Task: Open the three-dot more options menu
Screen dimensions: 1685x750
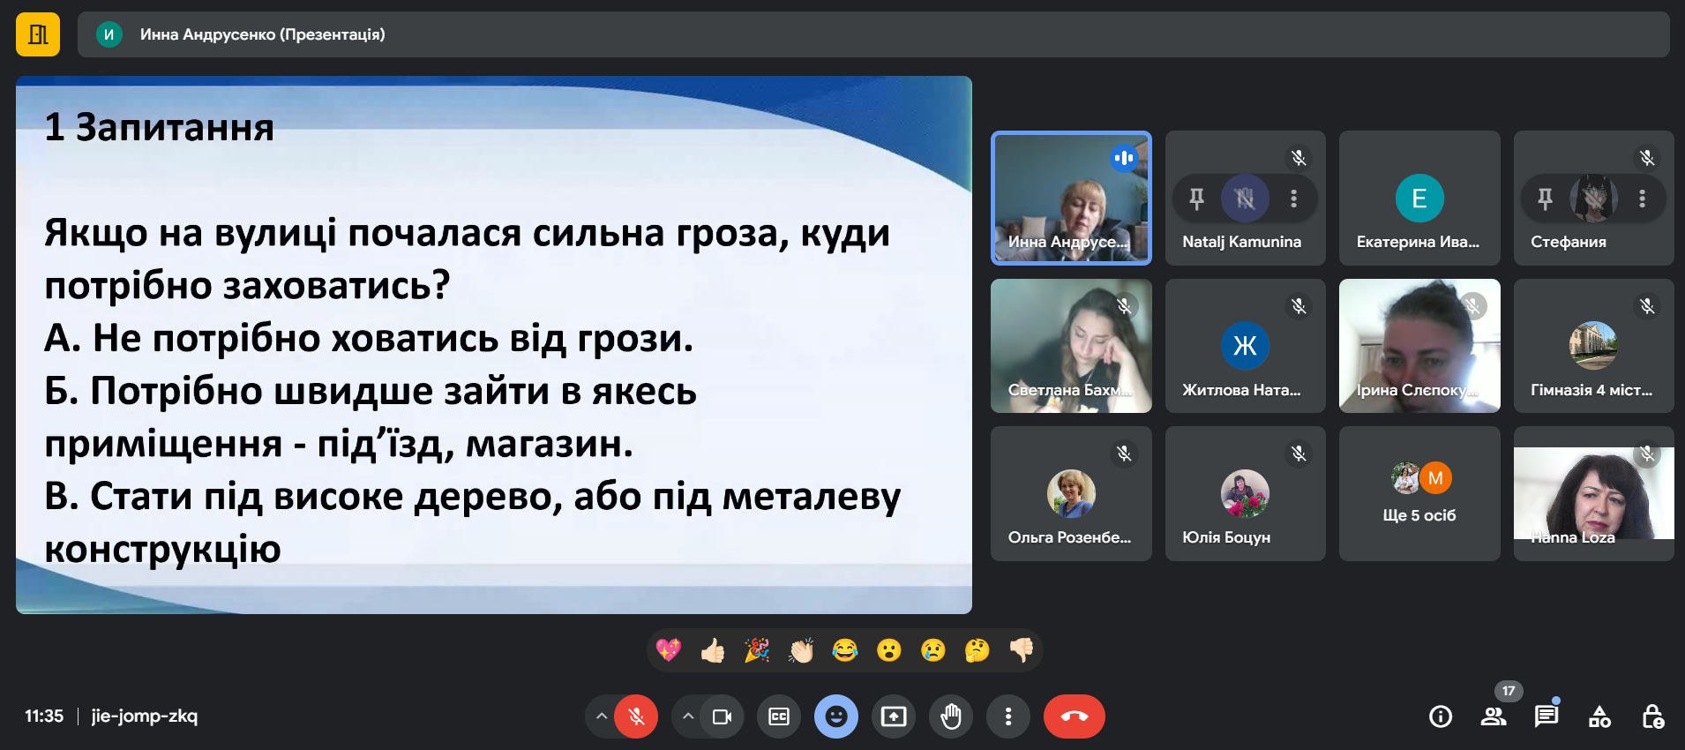Action: (x=1008, y=716)
